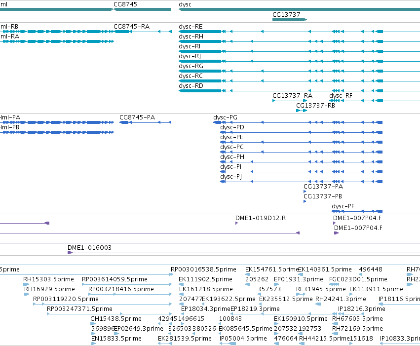
Task: Select the CG8745 gene bar glyph
Action: (143, 9)
